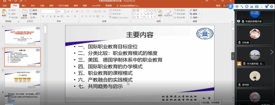Open the font size dropdown showing 40

pyautogui.click(x=61, y=11)
